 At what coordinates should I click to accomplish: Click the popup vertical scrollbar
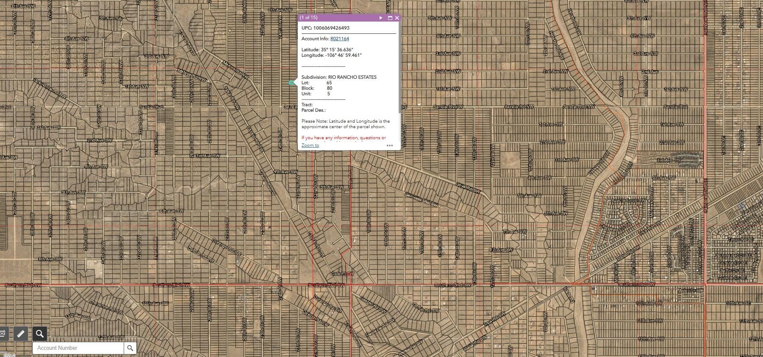click(399, 68)
